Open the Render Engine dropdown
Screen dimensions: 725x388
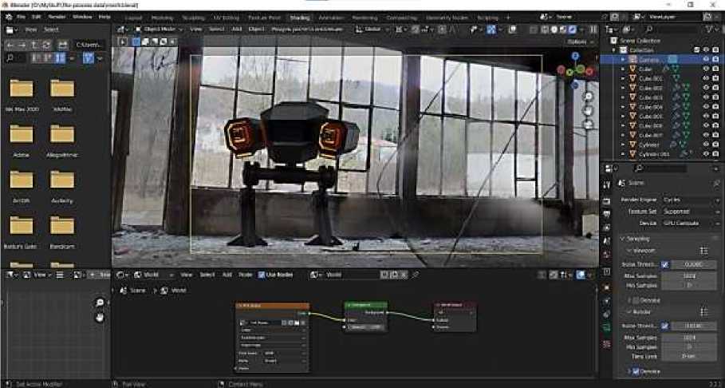pyautogui.click(x=689, y=200)
